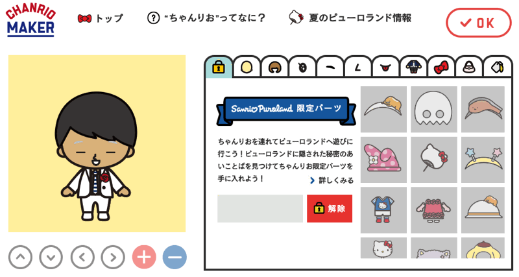Open the face shape tab

click(247, 67)
